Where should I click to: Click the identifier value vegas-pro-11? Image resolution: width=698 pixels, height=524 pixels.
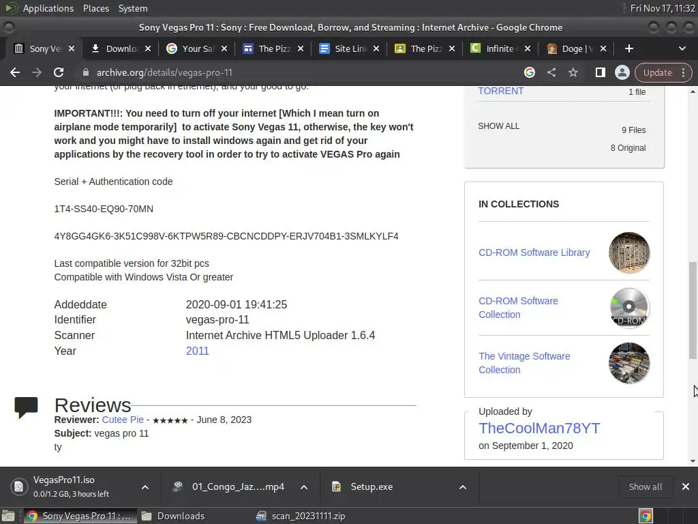point(217,320)
